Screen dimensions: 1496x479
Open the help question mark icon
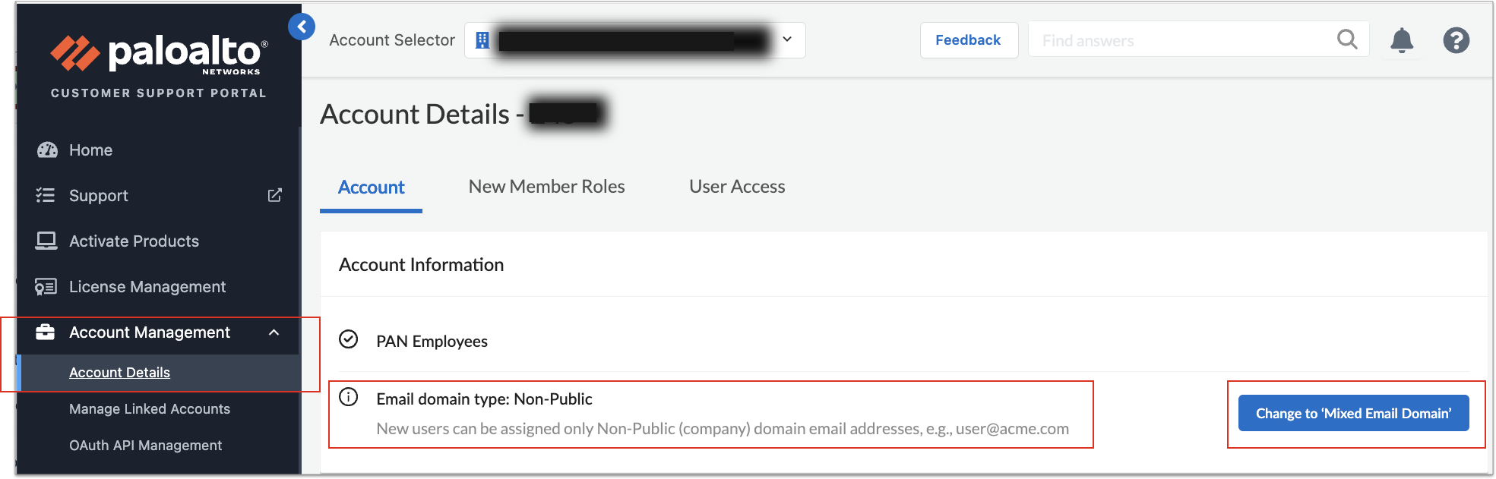1456,40
